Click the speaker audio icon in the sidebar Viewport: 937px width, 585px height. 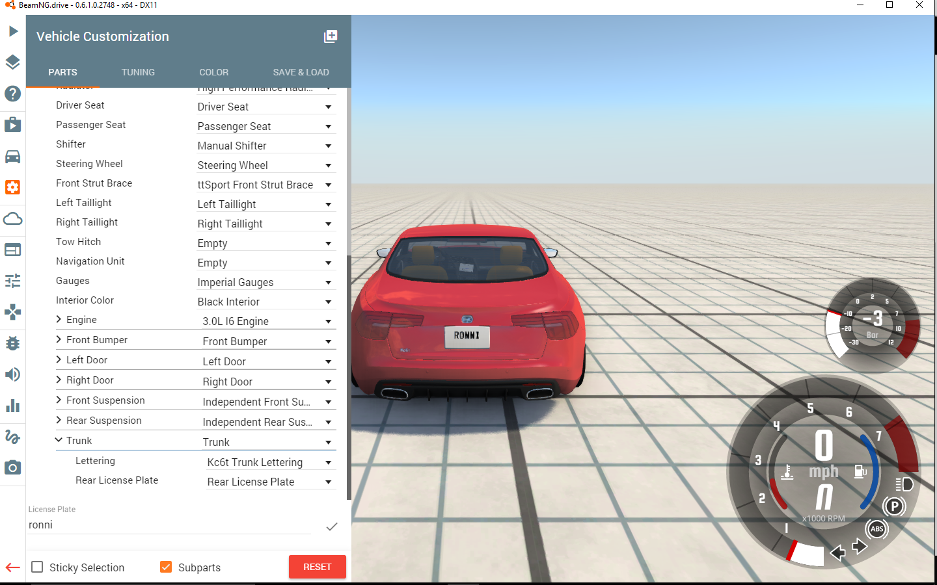coord(13,374)
